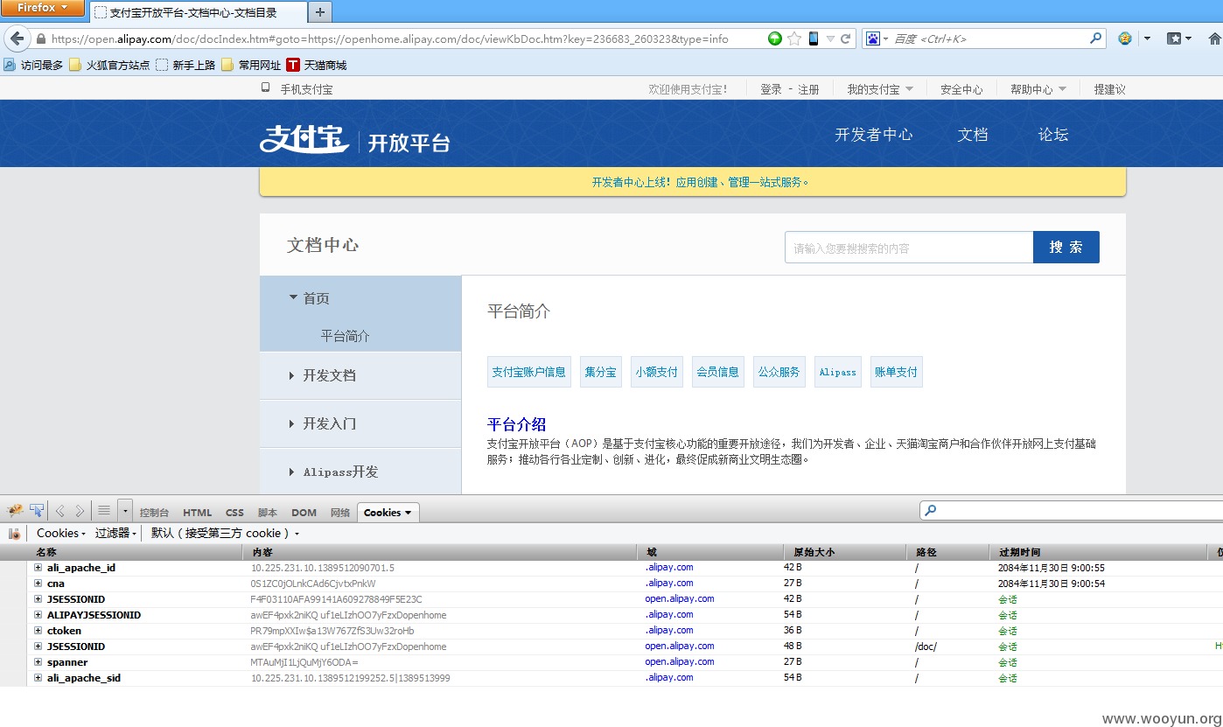Switch to Firebug HTML tab
The height and width of the screenshot is (727, 1223).
[197, 513]
